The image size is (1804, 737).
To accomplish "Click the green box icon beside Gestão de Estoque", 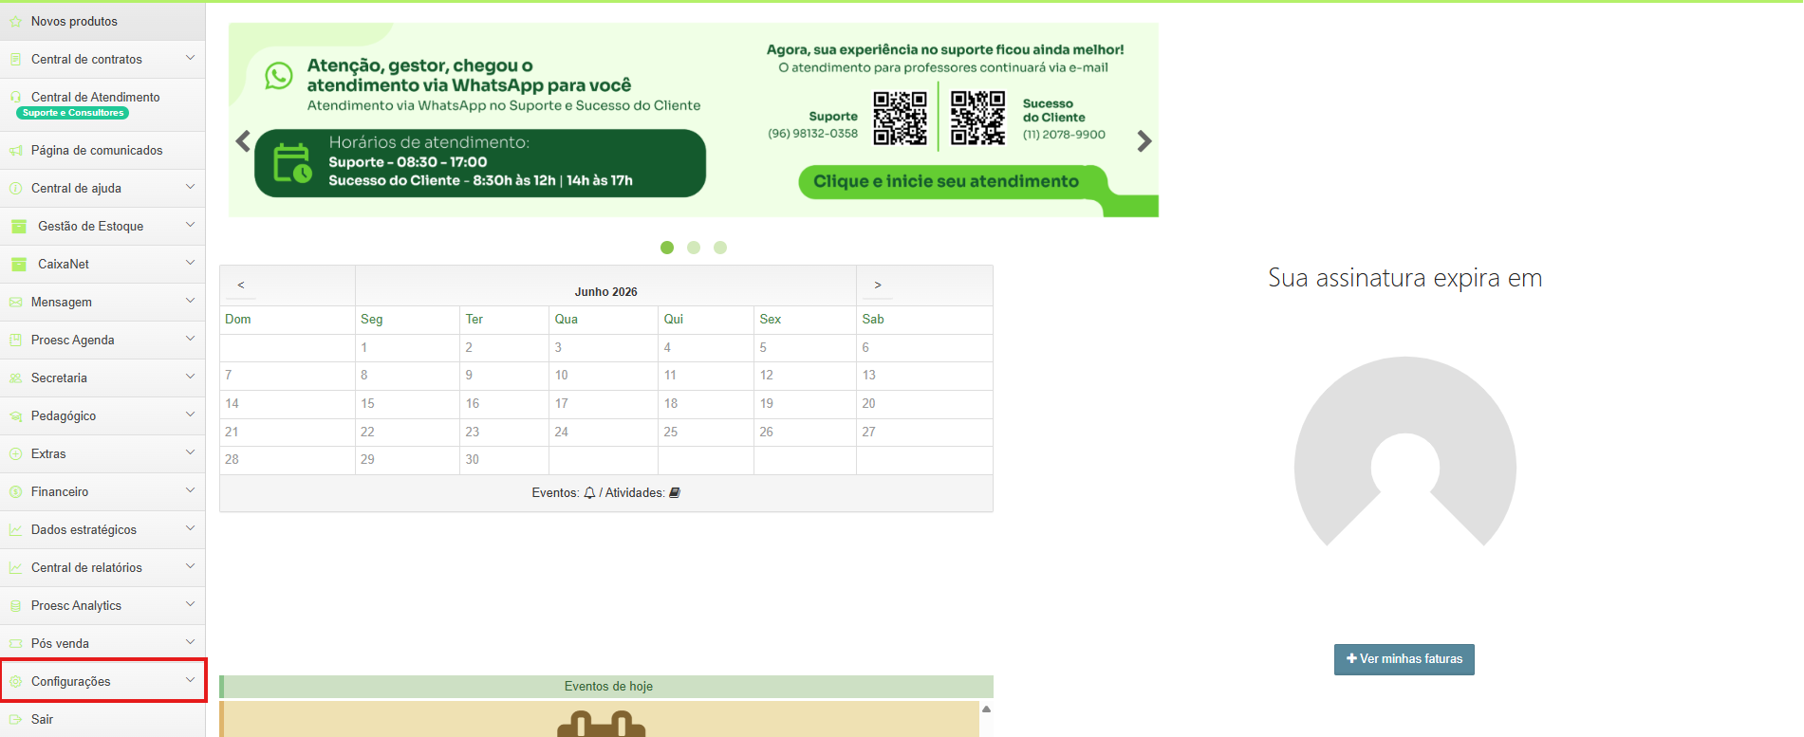I will pyautogui.click(x=18, y=226).
